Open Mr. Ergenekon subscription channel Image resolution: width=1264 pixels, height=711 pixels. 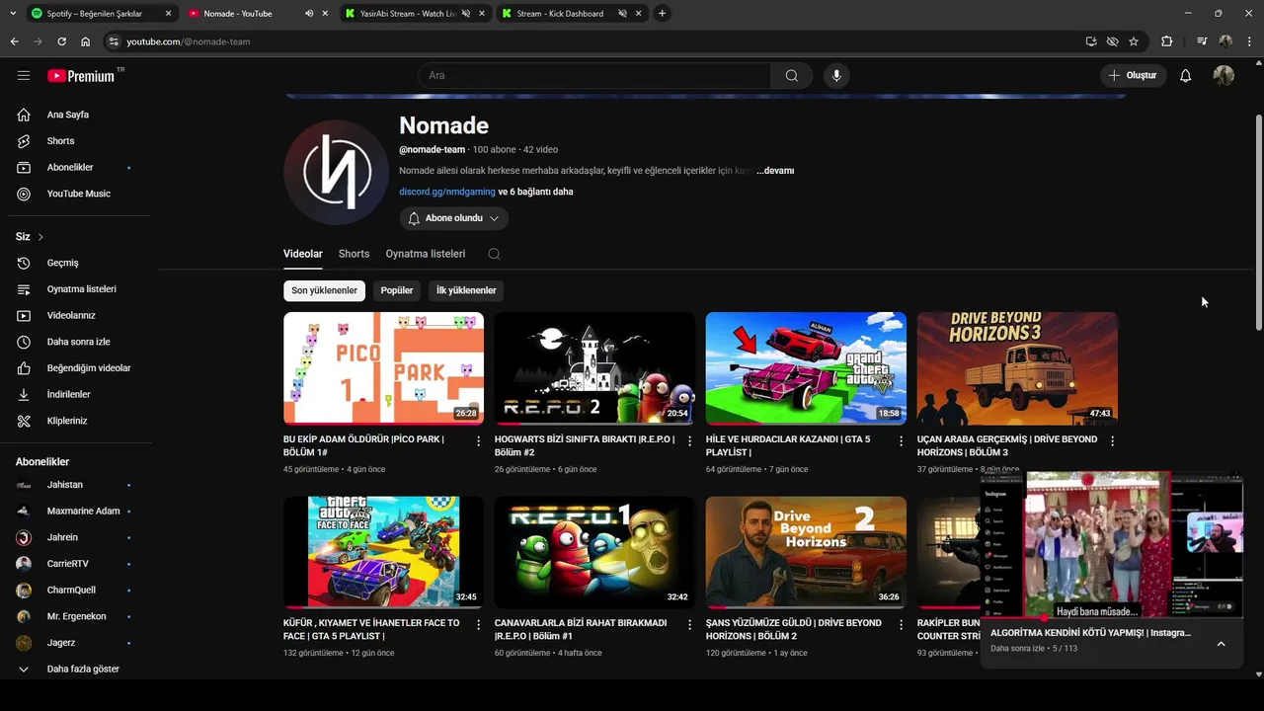(75, 616)
